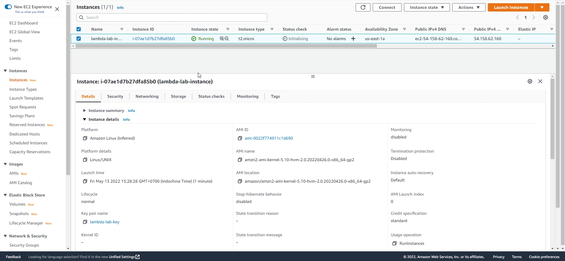The height and width of the screenshot is (261, 565).
Task: Open the Instance state dropdown
Action: click(427, 7)
